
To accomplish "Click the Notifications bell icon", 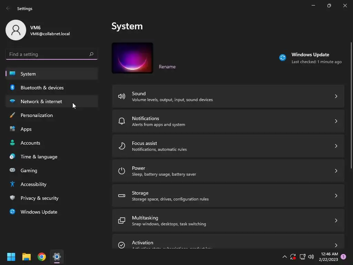I will [122, 121].
